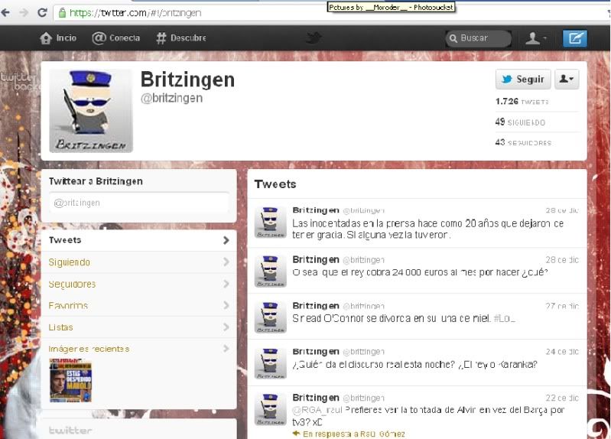
Task: Click the twitter logo in the sidebar footer
Action: tap(70, 431)
